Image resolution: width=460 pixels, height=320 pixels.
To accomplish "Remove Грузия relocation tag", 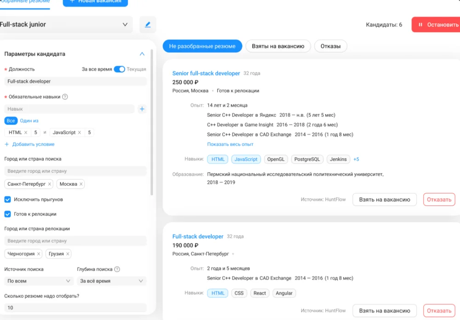I will (x=68, y=254).
